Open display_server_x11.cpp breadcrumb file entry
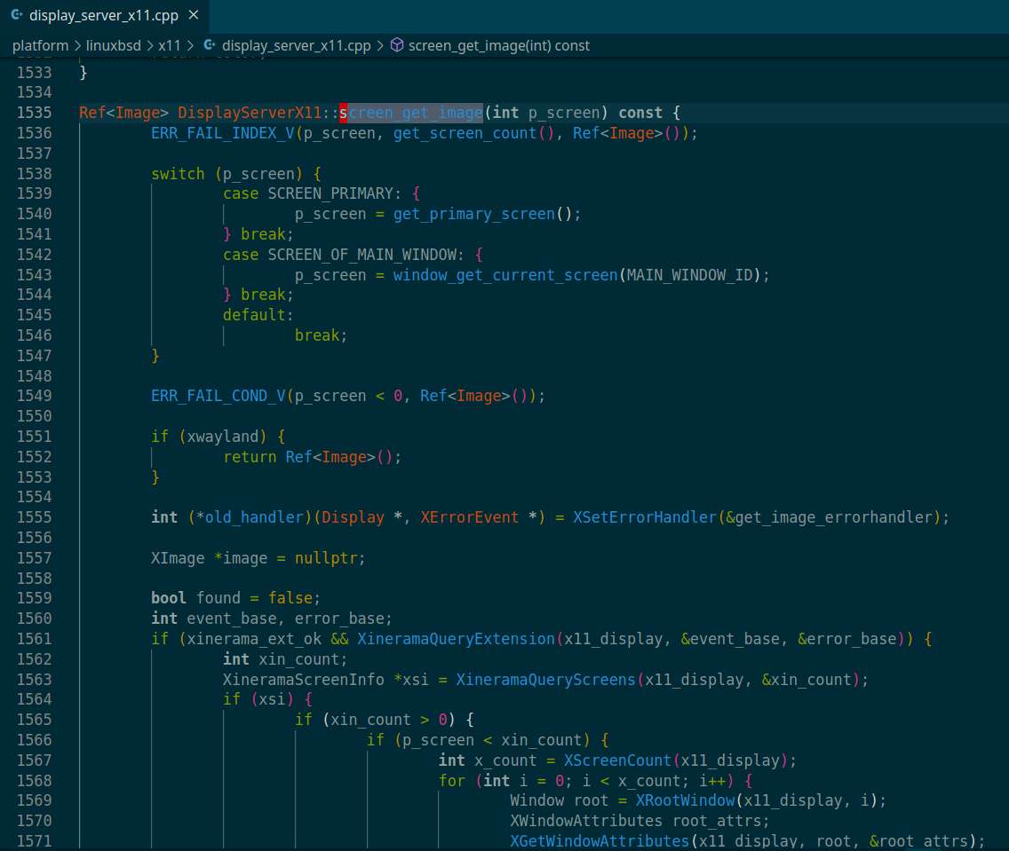 (x=296, y=45)
